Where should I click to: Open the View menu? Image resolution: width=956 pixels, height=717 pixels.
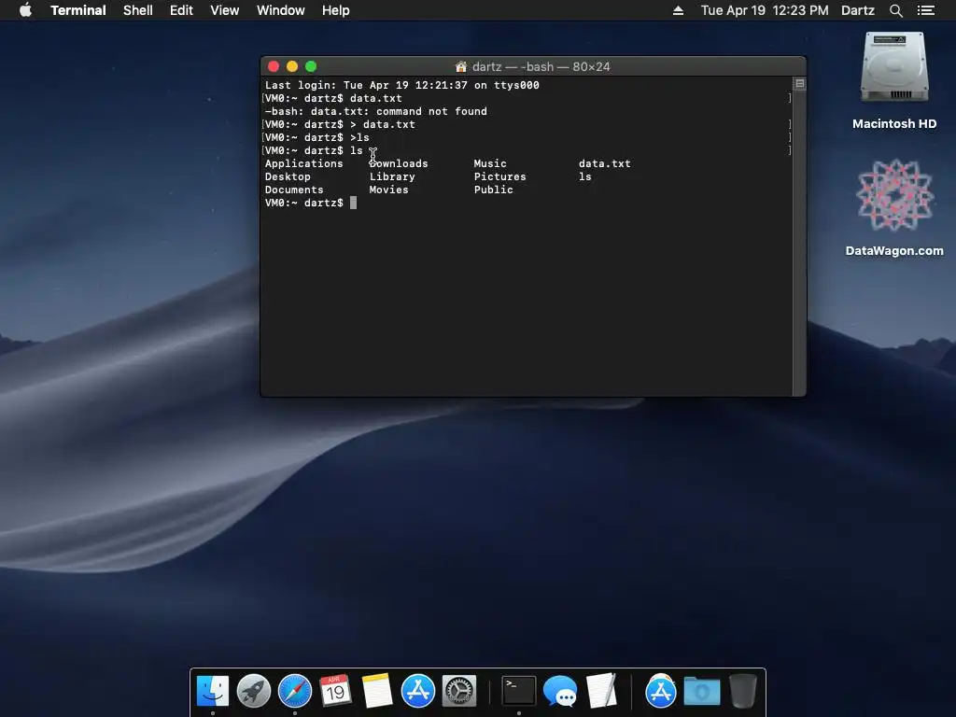pos(224,10)
